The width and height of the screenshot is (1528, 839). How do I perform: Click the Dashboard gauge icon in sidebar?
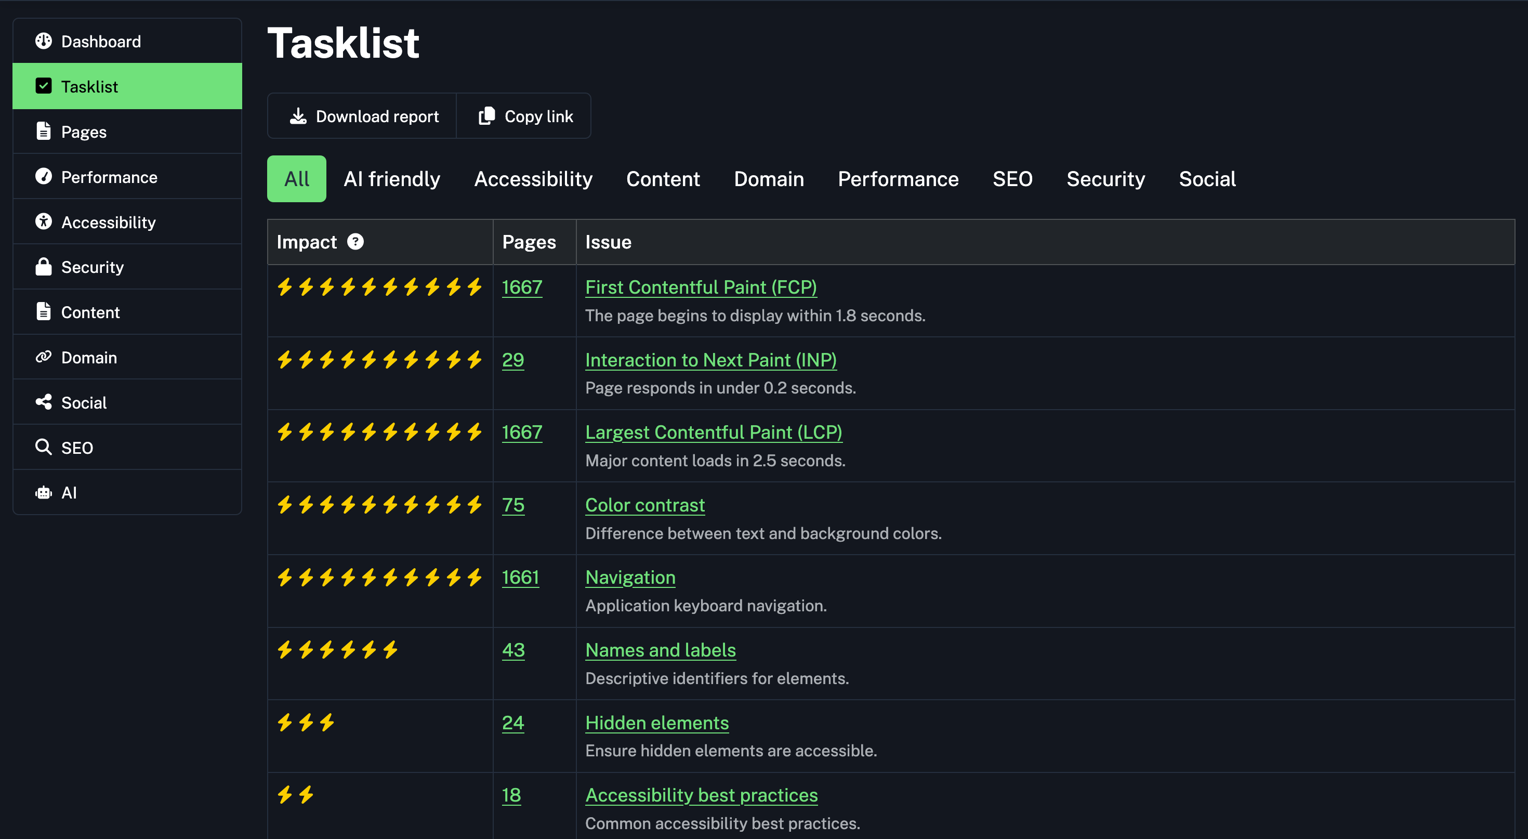coord(43,41)
